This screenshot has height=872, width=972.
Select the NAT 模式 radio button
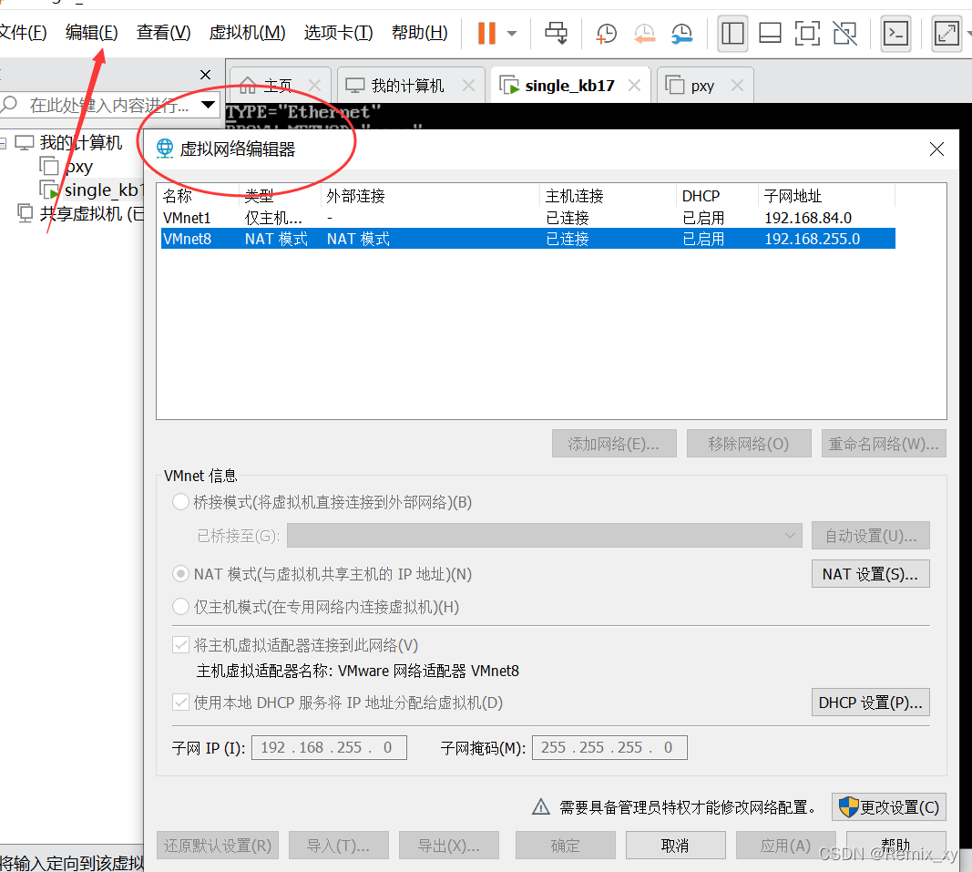click(x=180, y=574)
